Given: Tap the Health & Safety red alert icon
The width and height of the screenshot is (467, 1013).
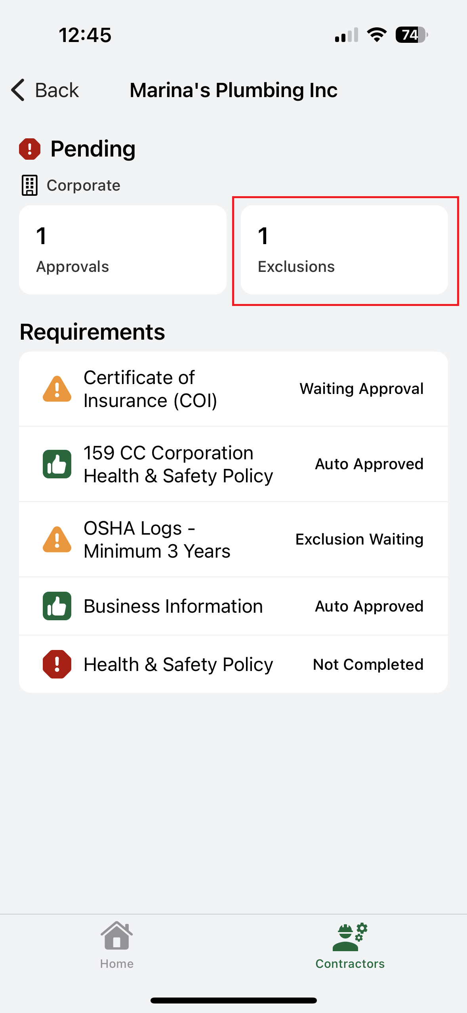Looking at the screenshot, I should click(x=57, y=664).
